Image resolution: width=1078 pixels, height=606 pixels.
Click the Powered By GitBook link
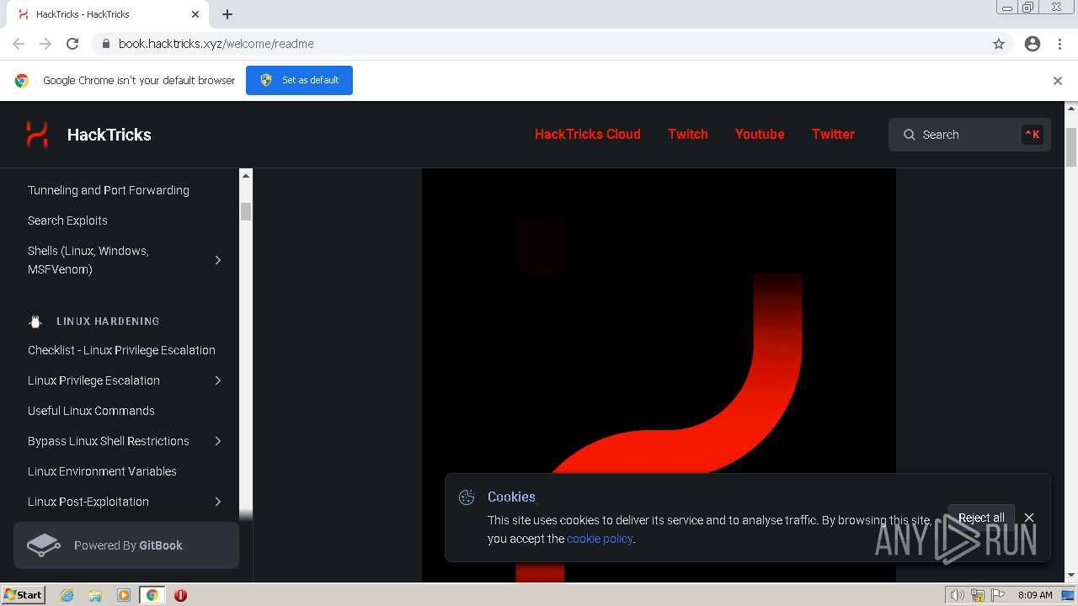click(x=126, y=545)
